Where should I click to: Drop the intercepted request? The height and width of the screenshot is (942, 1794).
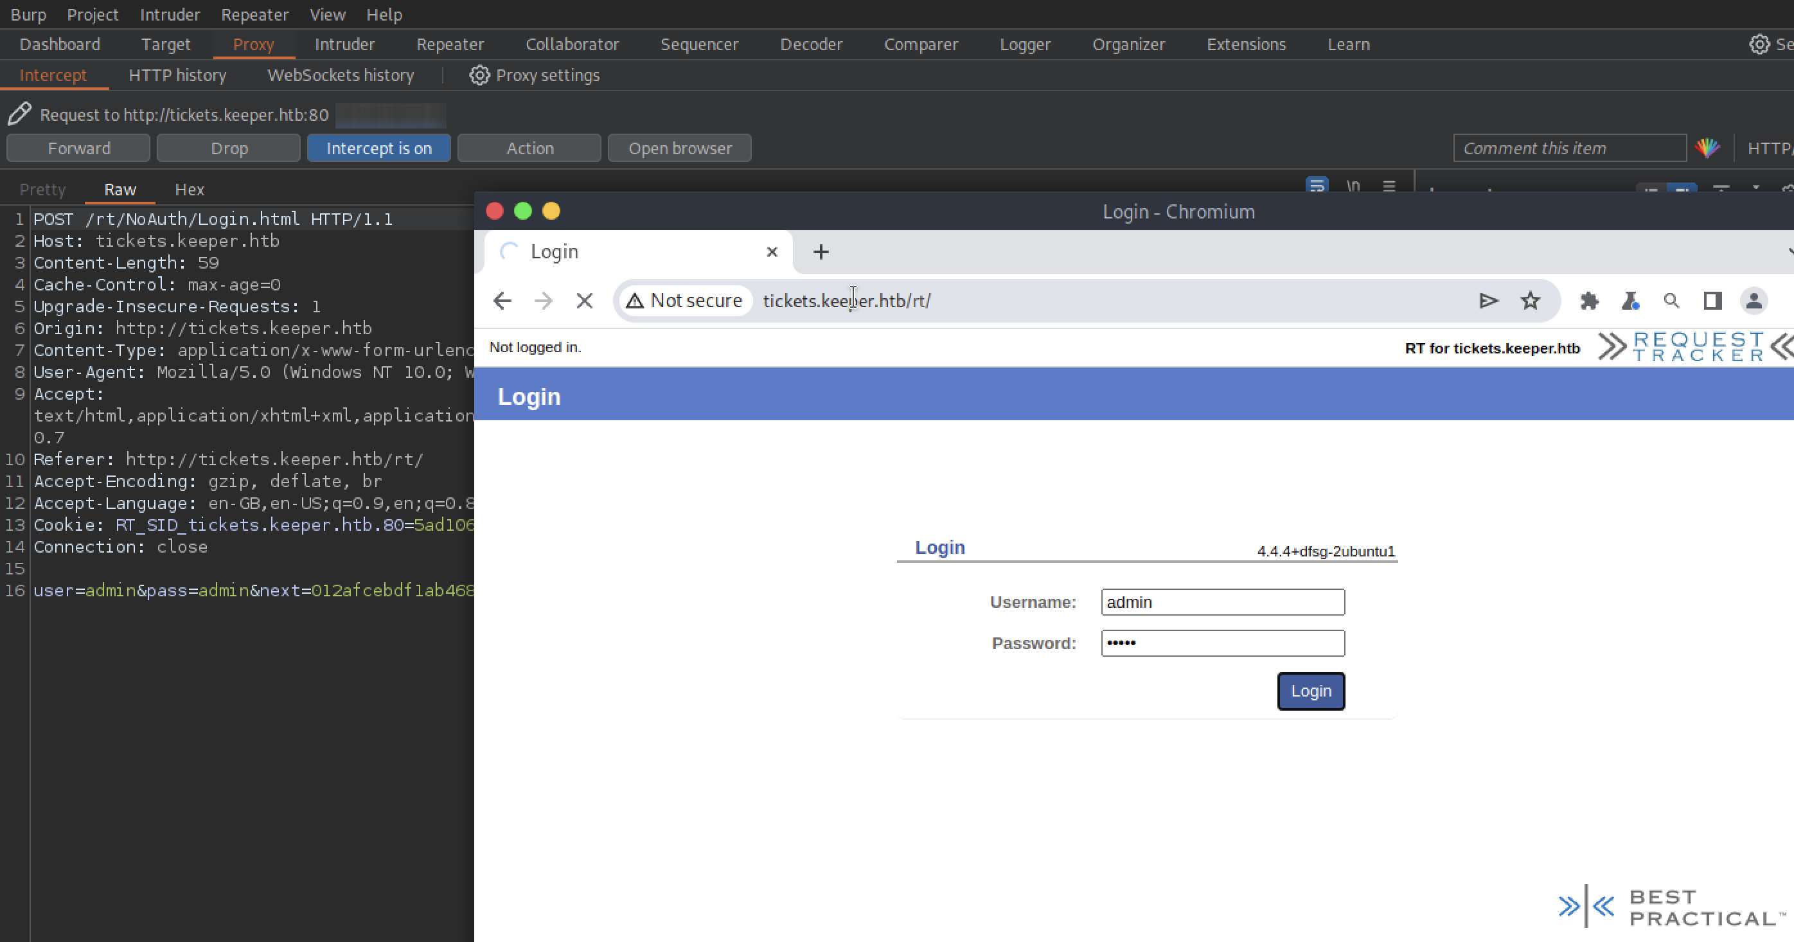229,148
